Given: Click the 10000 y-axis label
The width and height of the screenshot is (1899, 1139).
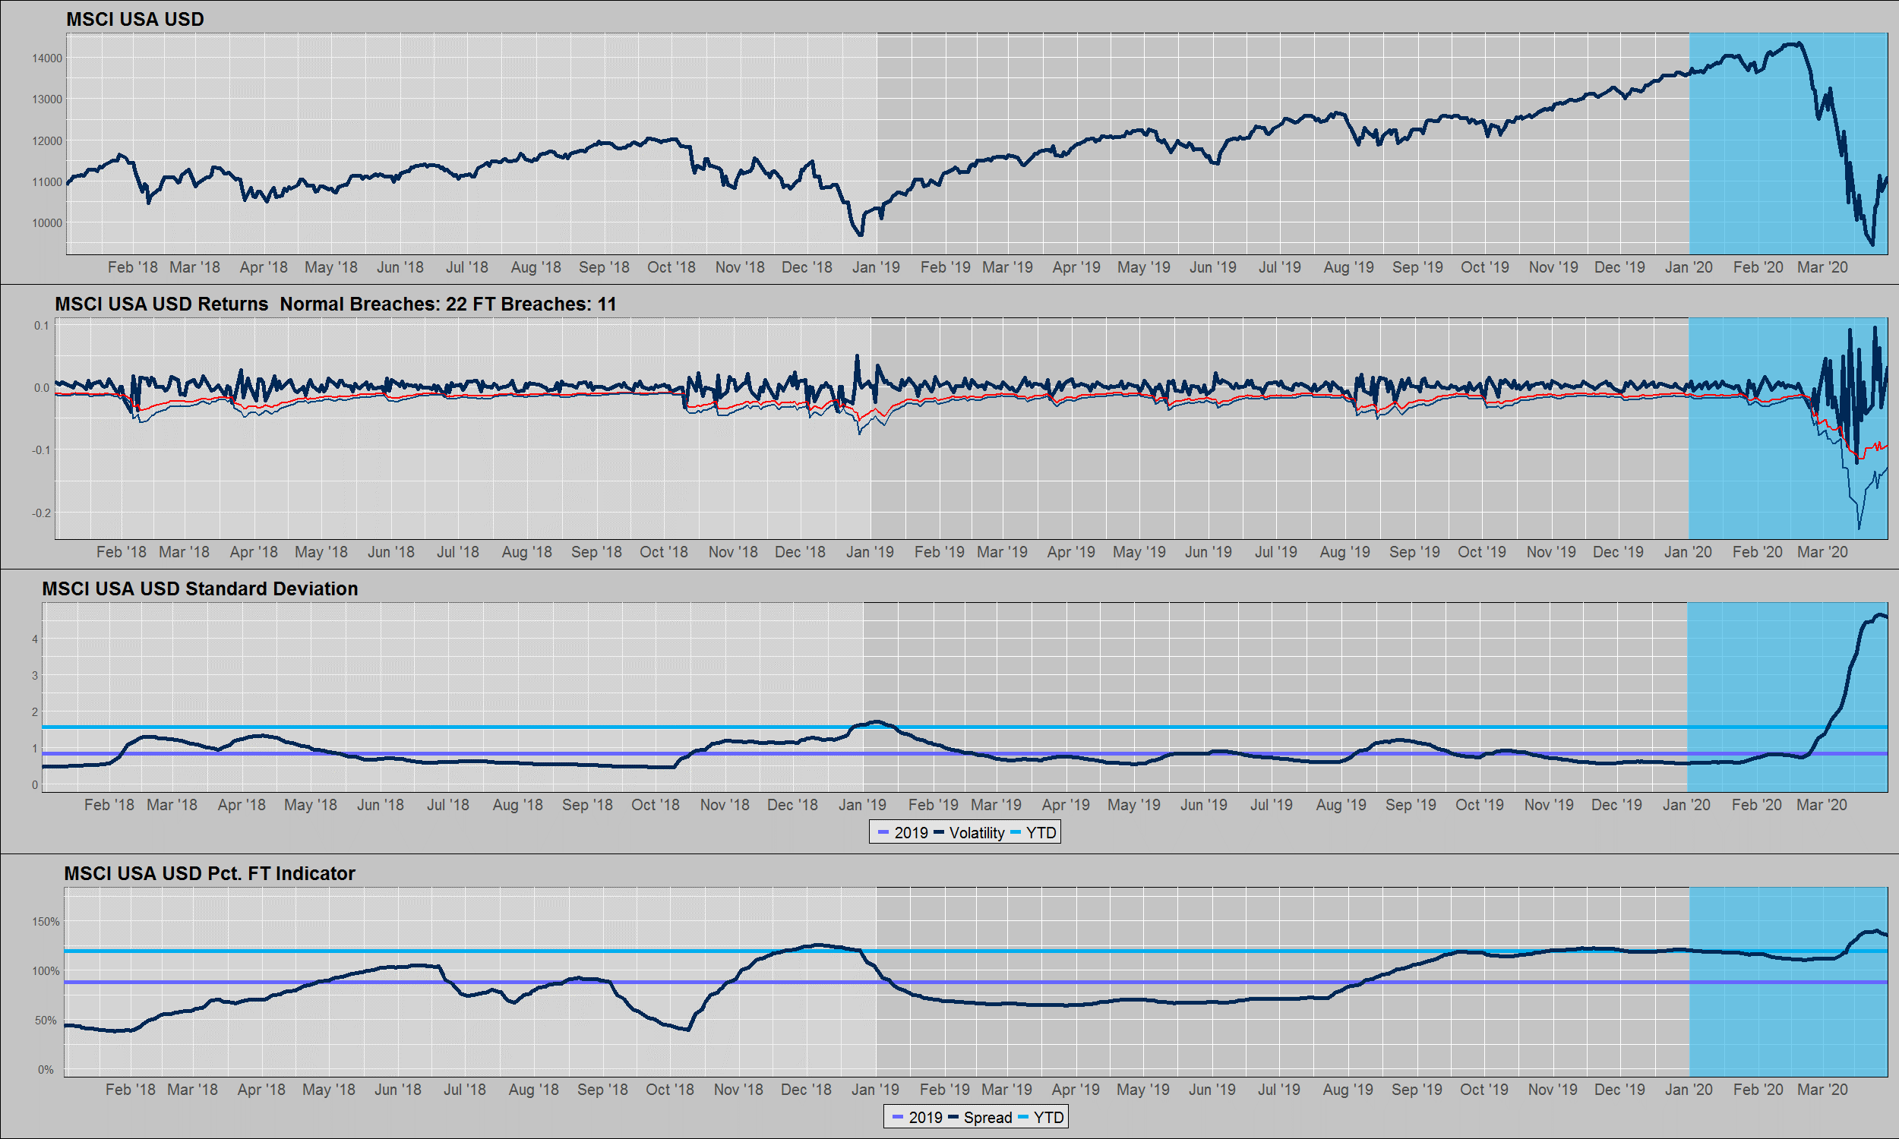Looking at the screenshot, I should click(x=47, y=223).
